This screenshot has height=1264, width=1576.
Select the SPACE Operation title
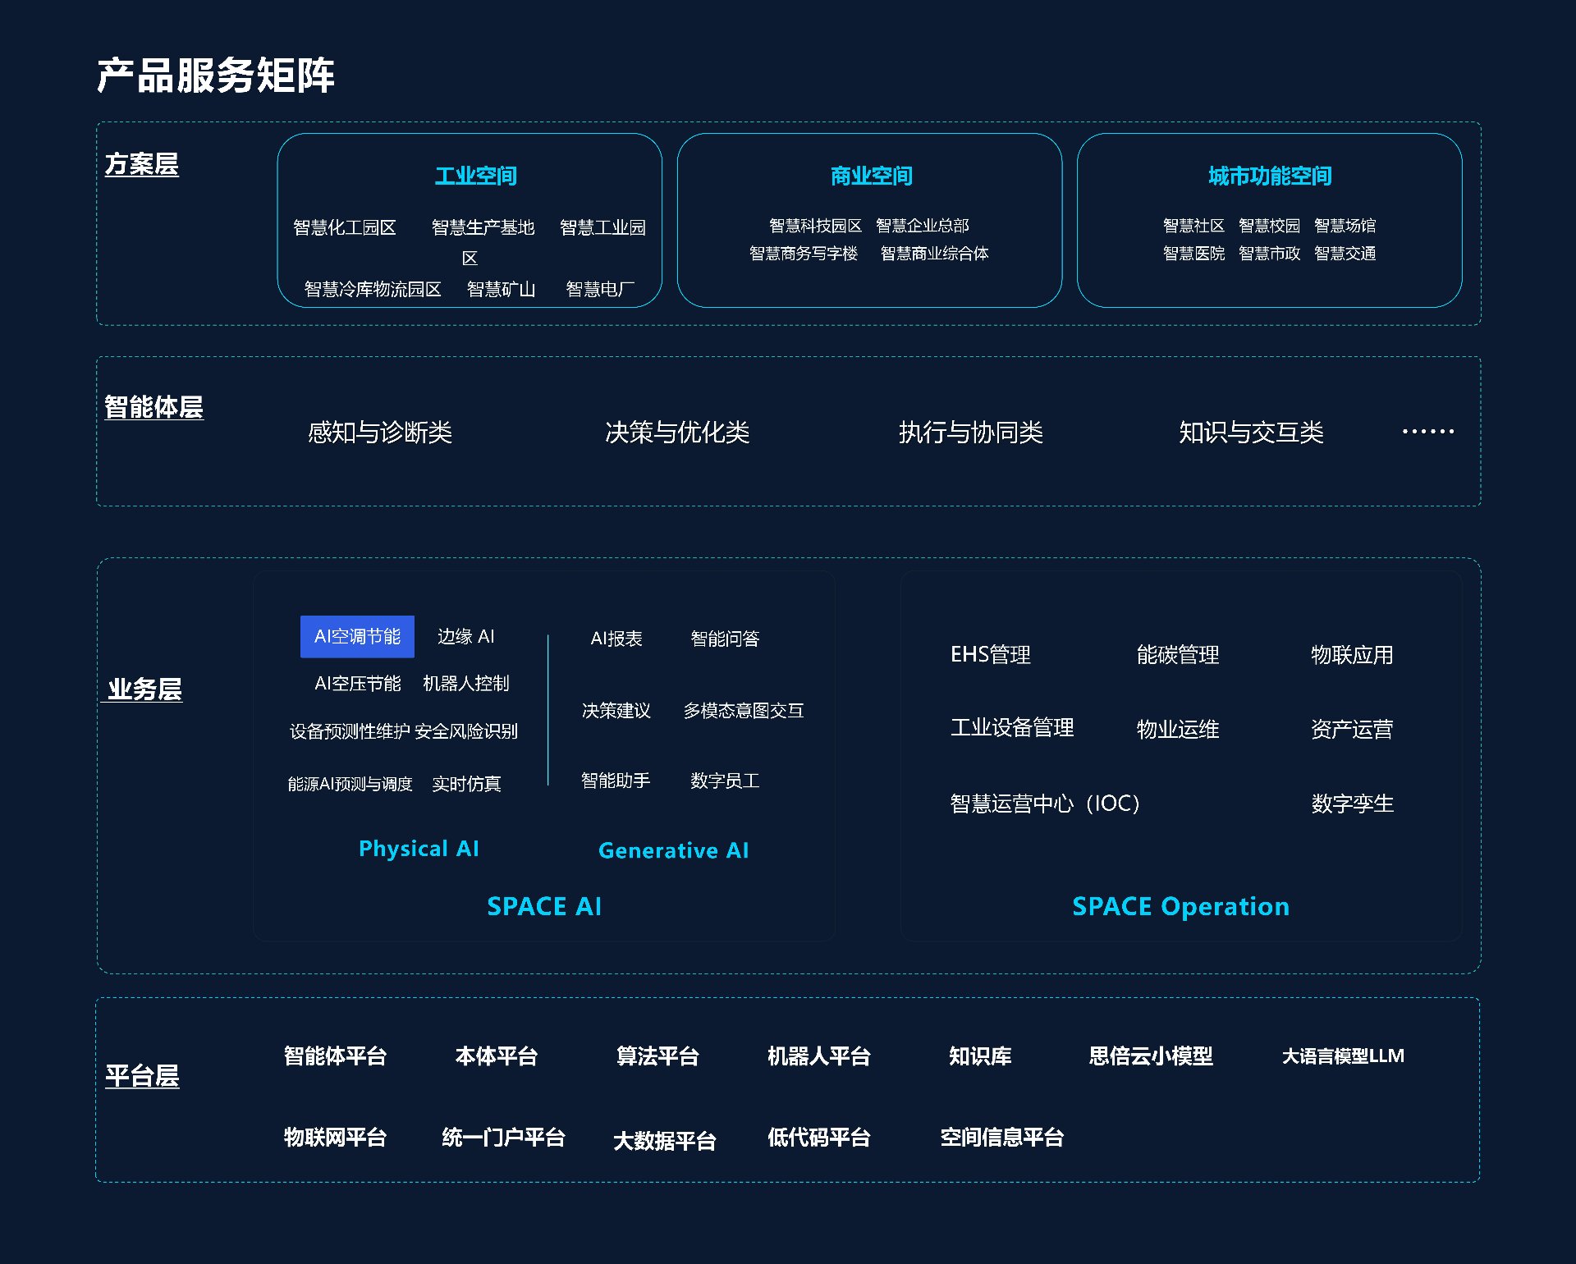tap(1180, 906)
